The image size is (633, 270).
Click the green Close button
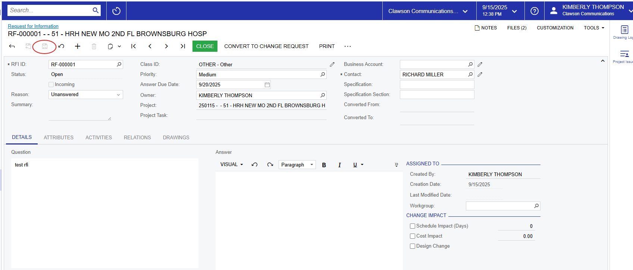205,46
